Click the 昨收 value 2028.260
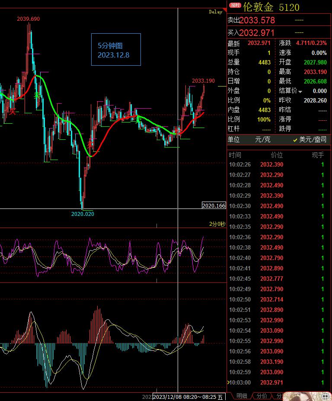 (x=315, y=100)
